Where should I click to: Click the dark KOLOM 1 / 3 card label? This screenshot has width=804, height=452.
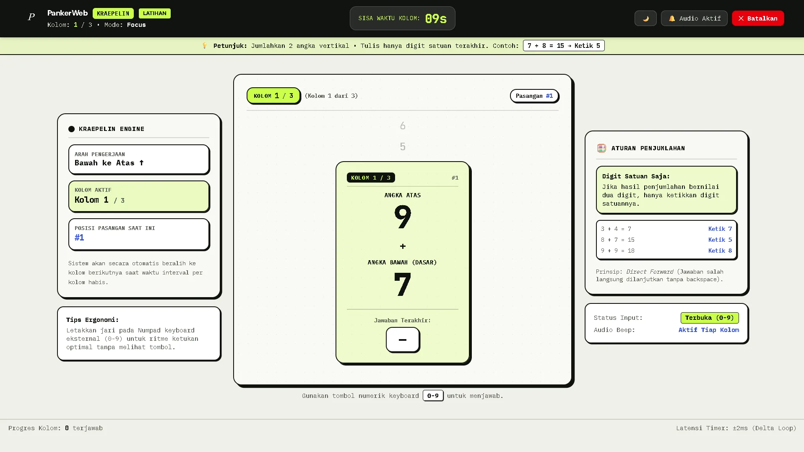point(371,178)
